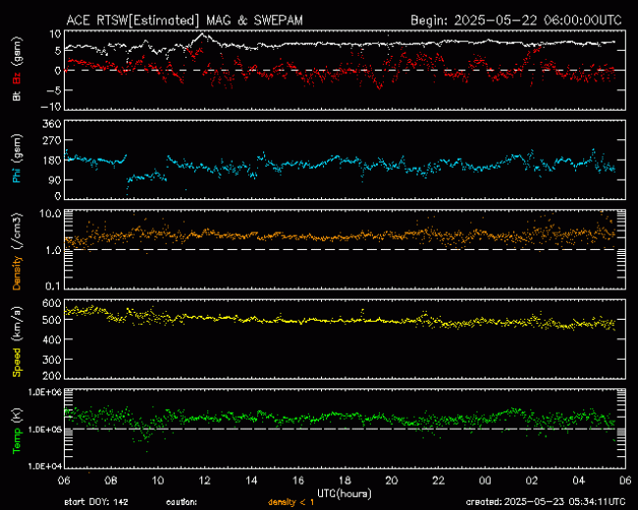Click the '16' hour label on time axis
The image size is (638, 510).
pos(297,481)
